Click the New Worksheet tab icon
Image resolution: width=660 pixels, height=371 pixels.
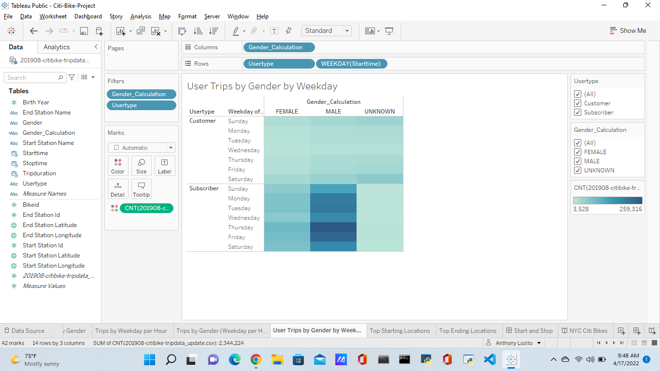click(x=620, y=331)
